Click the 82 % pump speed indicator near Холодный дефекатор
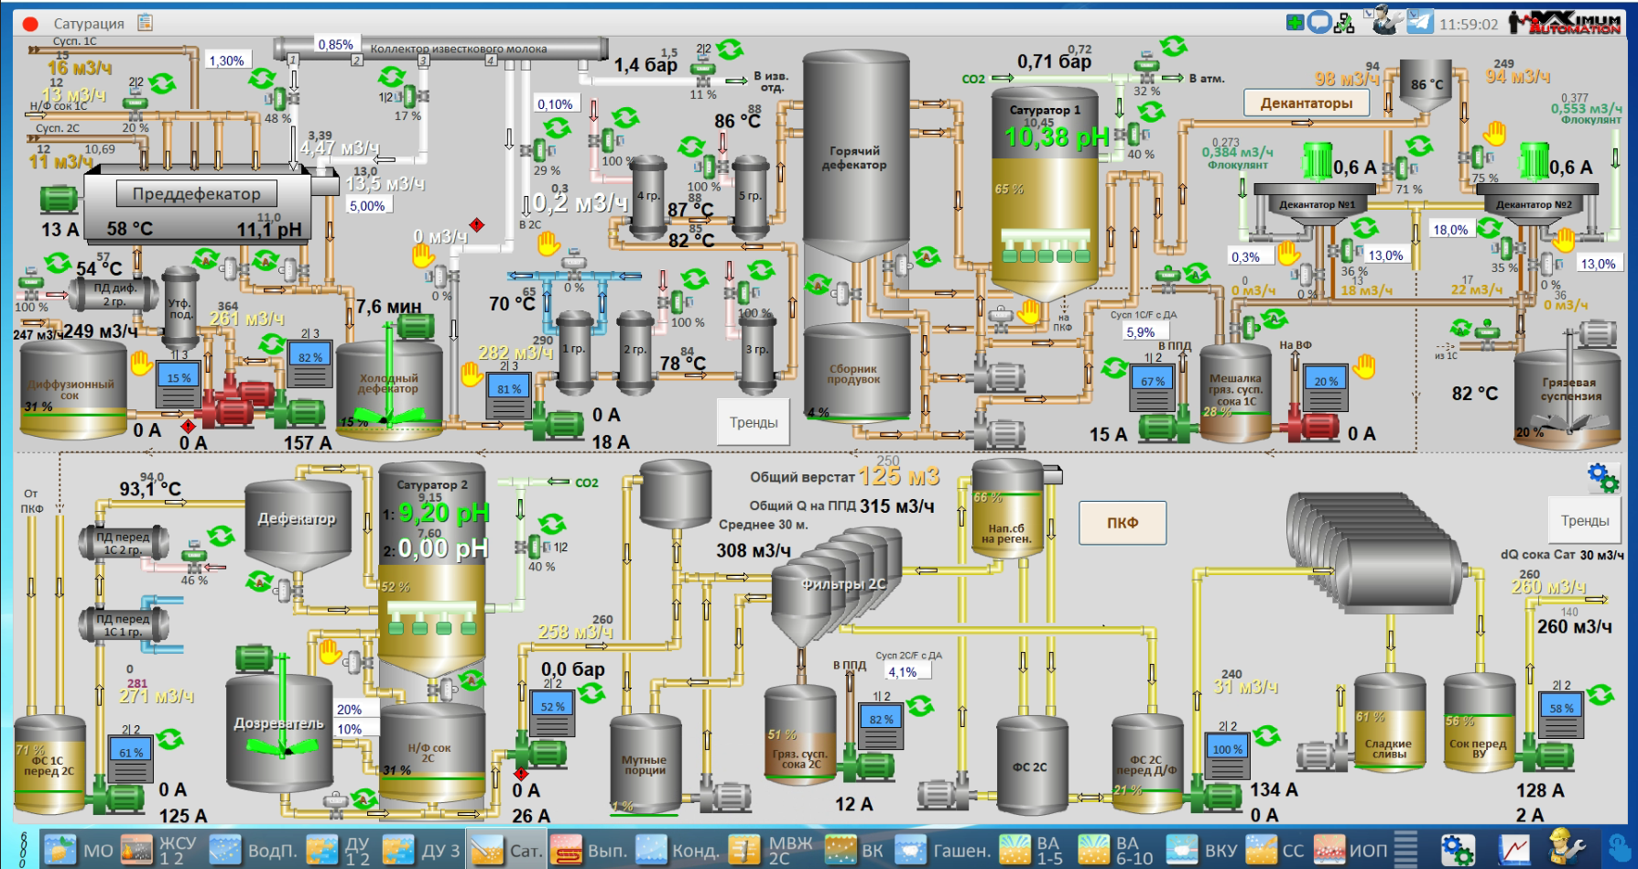 pos(310,358)
